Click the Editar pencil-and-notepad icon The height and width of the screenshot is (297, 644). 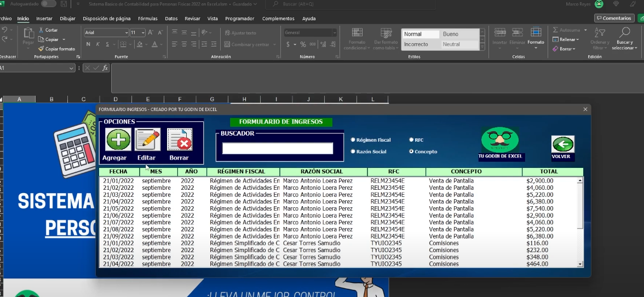(x=147, y=139)
